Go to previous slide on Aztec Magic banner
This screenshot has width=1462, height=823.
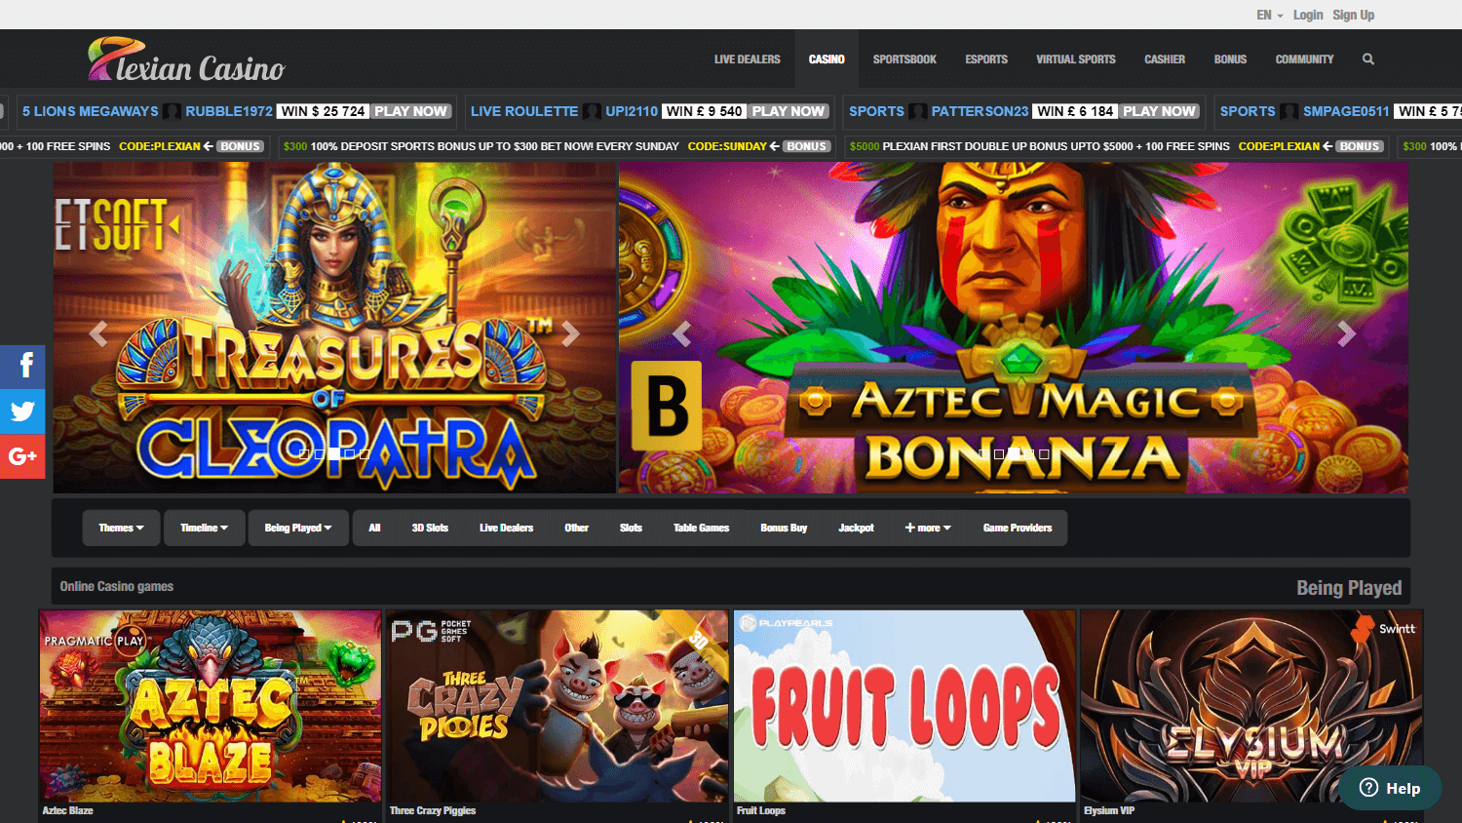[681, 334]
